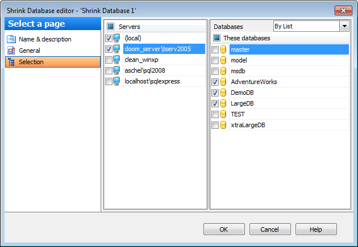The width and height of the screenshot is (358, 247).
Task: Close the Shrink Database editor window
Action: coord(343,10)
